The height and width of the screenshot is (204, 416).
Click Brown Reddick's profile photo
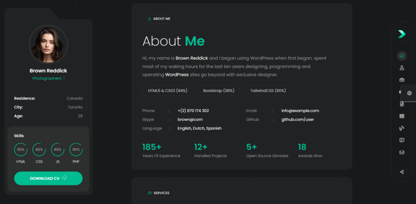[48, 44]
